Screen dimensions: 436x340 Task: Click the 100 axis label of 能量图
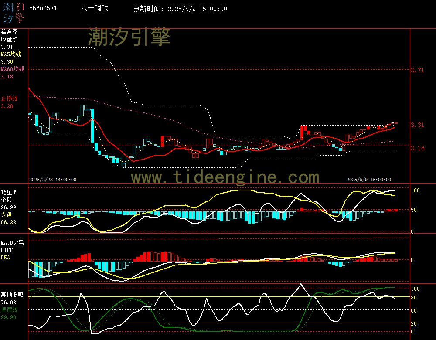415,190
